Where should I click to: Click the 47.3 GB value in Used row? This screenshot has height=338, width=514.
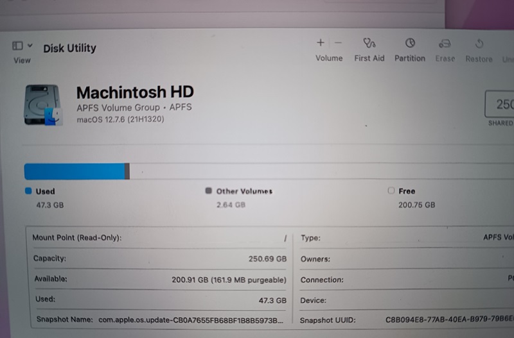click(272, 300)
